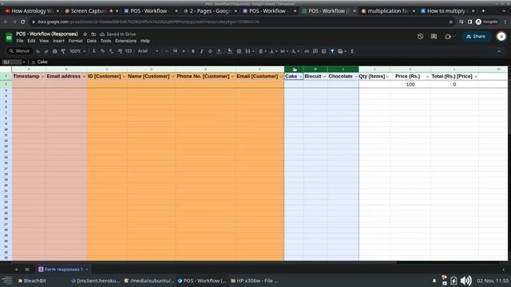Open the Format menu
This screenshot has width=511, height=287.
(76, 41)
